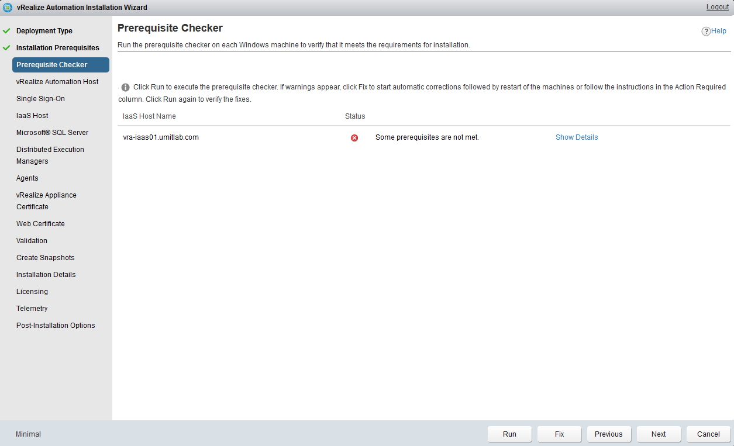Click the vRealize Automation logo icon
Image resolution: width=734 pixels, height=446 pixels.
coord(8,8)
